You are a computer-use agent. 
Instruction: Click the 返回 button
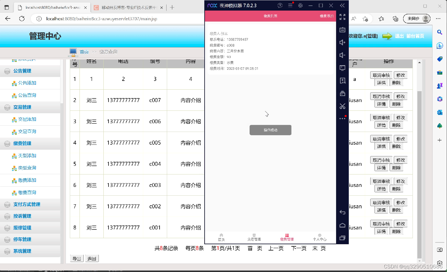[92, 259]
